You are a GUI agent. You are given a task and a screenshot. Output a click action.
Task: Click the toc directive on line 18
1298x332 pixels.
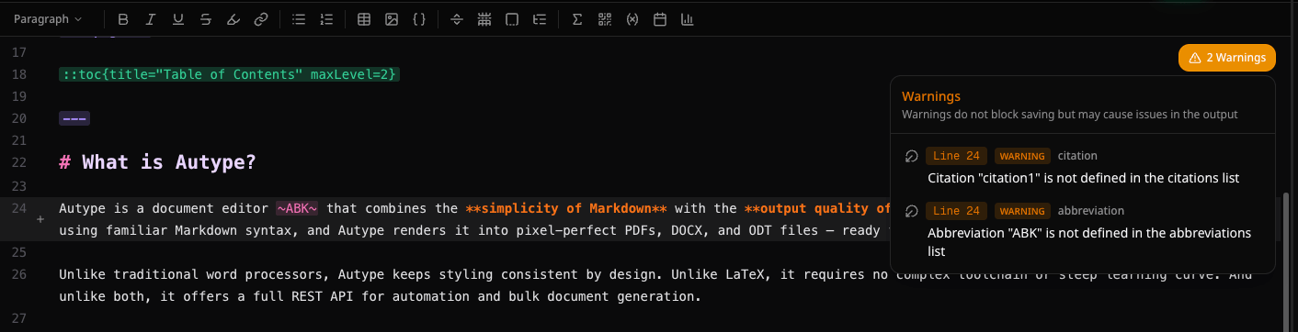230,74
